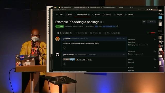165x93 pixels.
Task: Open the Insights tab
Action: [x=118, y=14]
